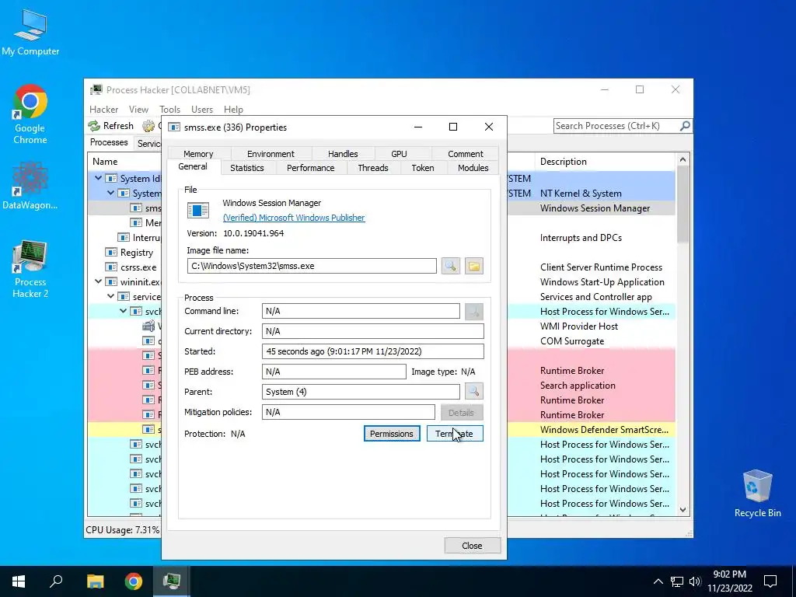Open the GPU tab

399,154
